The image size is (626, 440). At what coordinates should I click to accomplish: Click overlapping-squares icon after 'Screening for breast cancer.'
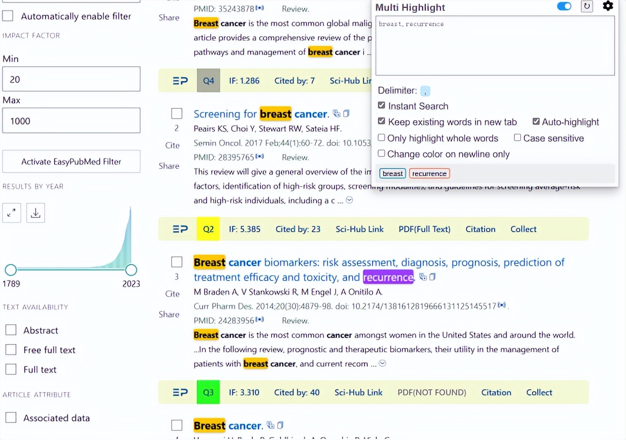(336, 113)
